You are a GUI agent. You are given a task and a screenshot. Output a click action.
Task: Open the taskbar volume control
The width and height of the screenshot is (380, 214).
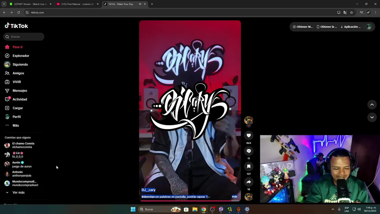359,209
